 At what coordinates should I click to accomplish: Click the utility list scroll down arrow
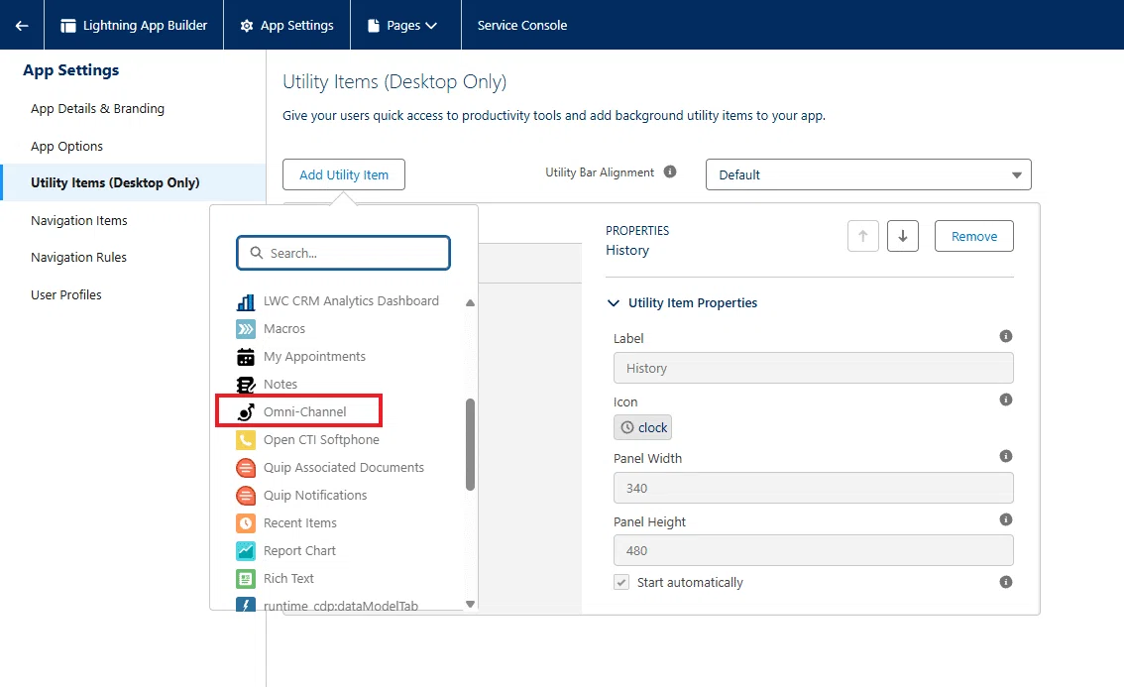pos(470,604)
